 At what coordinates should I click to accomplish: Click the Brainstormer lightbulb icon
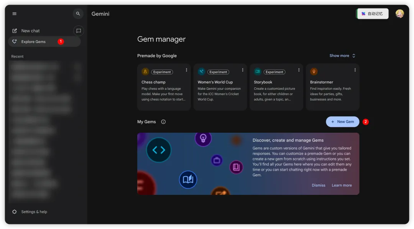[314, 72]
